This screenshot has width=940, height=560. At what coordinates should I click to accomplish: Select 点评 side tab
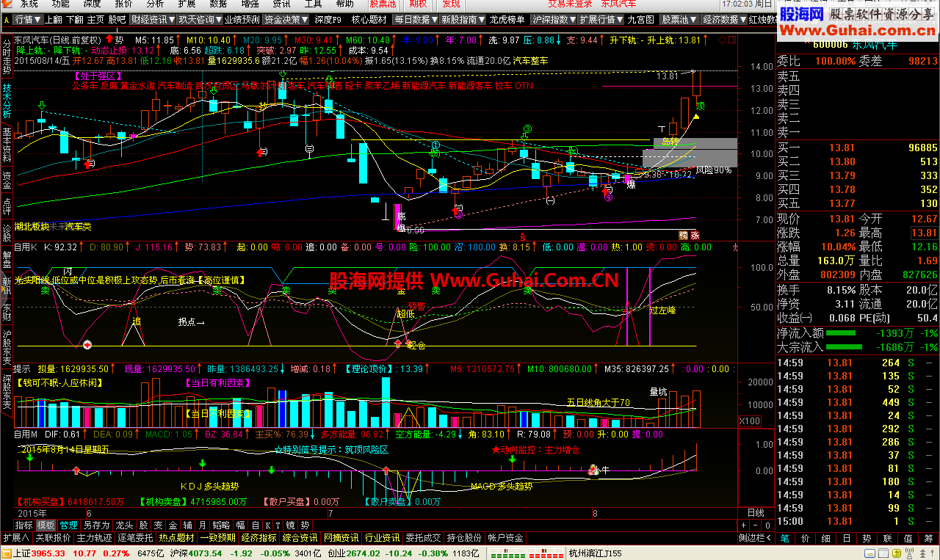[x=7, y=206]
